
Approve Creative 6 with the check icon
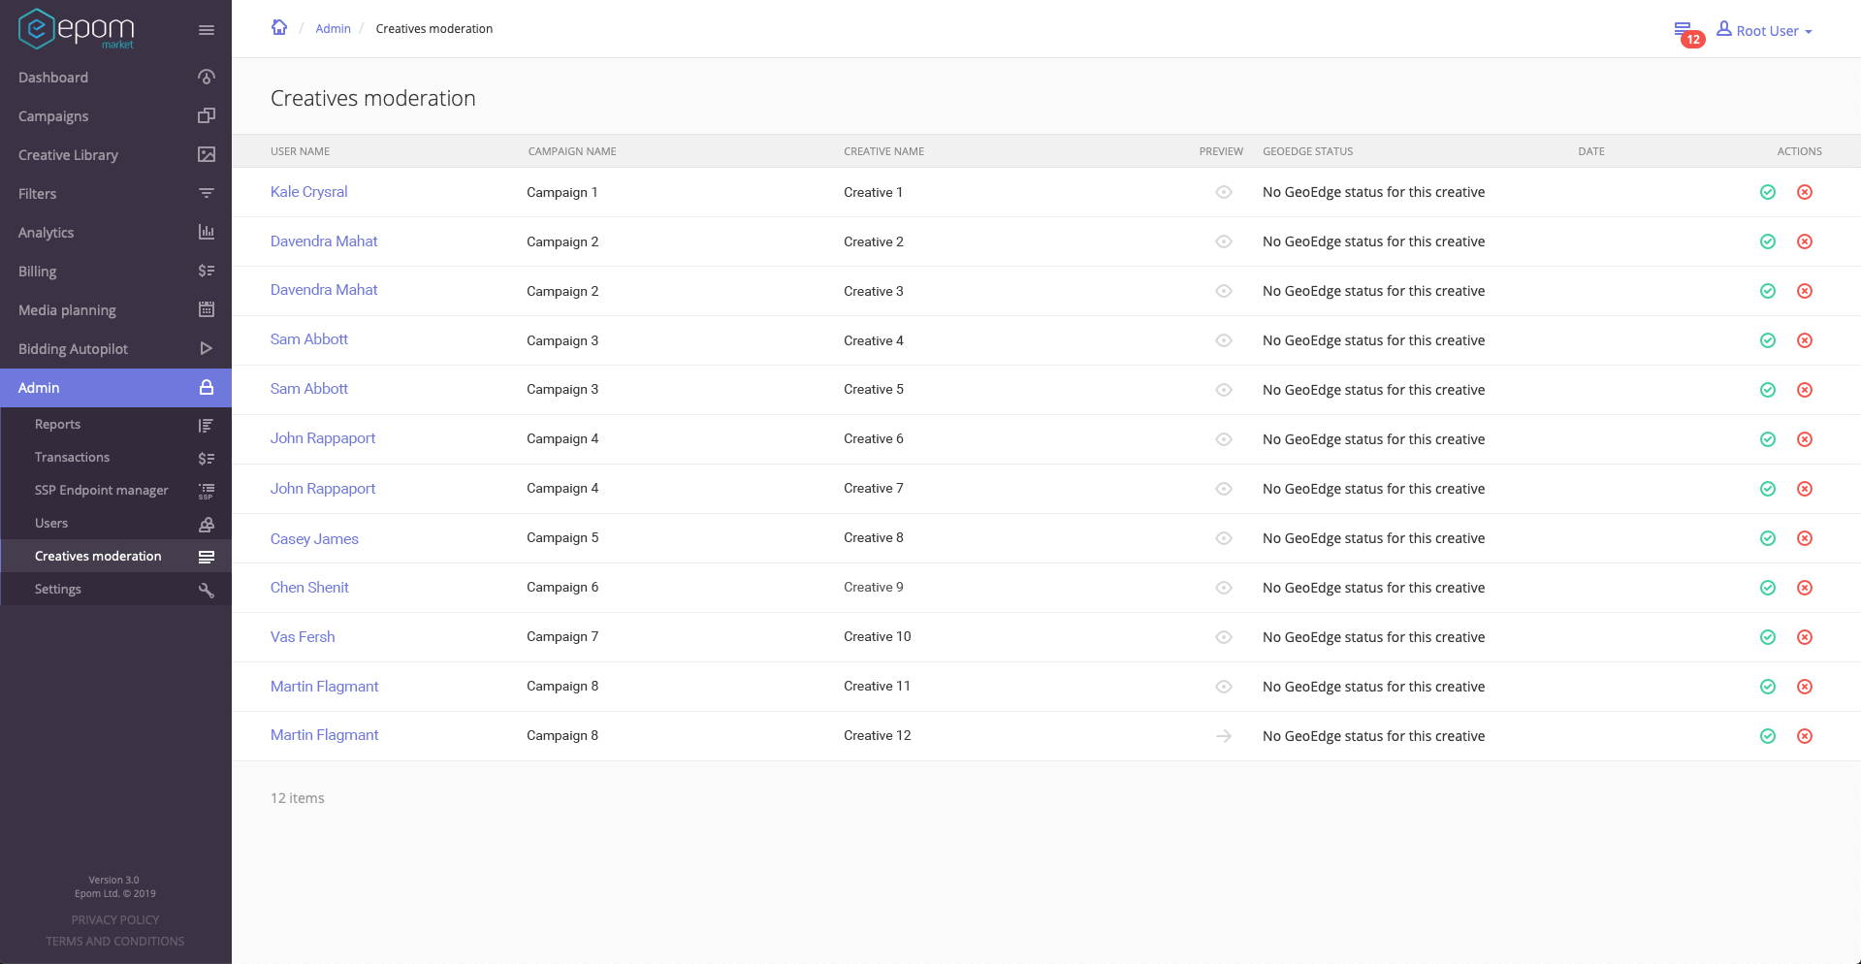pos(1768,439)
